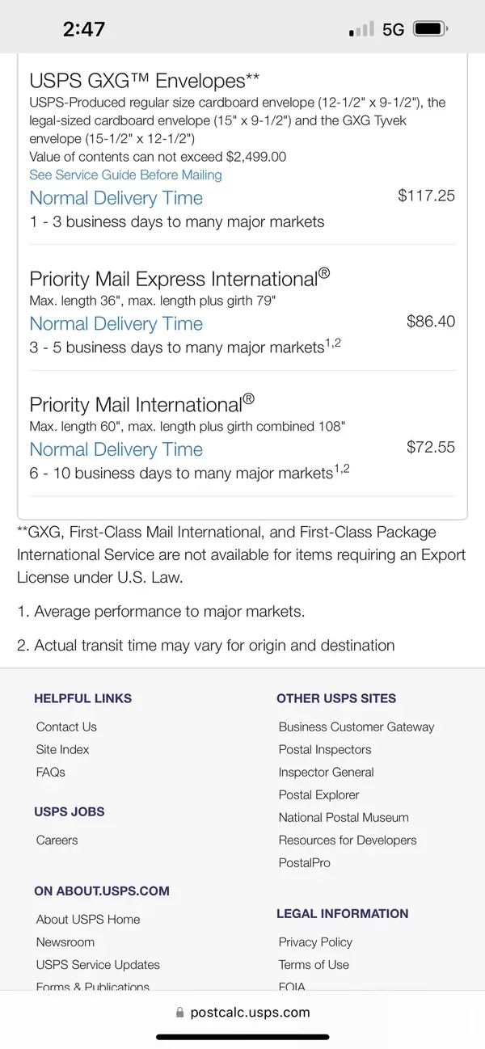This screenshot has height=1049, width=485.
Task: View the Privacy Policy
Action: 315,942
